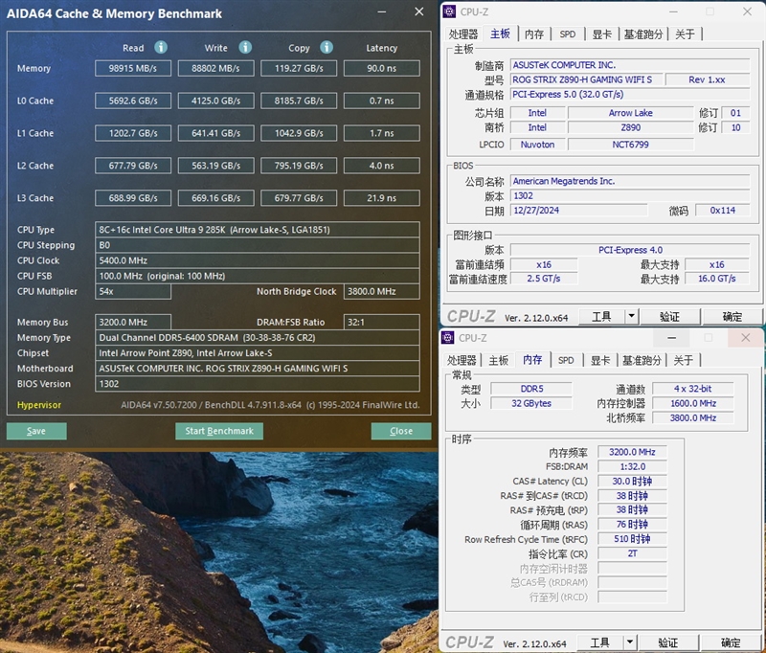Viewport: 766px width, 653px height.
Task: Select 主板 tab in upper CPU-Z window
Action: (500, 34)
